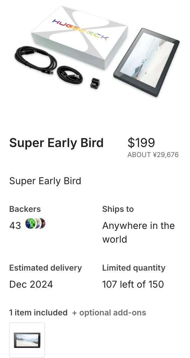Click the 1 item included label
This screenshot has height=358, width=190.
(x=38, y=313)
